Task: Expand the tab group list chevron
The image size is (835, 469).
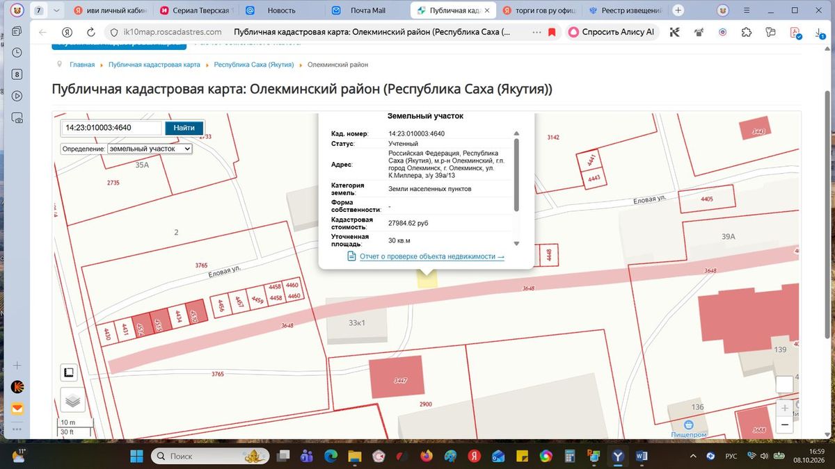Action: [56, 11]
